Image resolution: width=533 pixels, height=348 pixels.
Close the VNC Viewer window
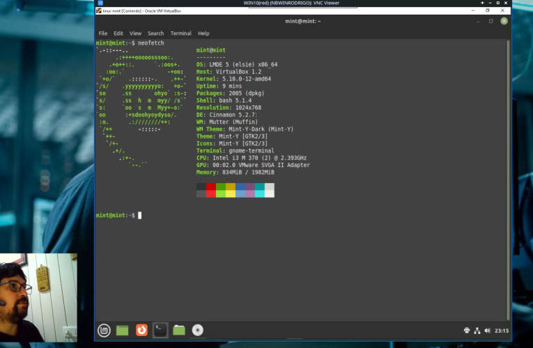tap(506, 3)
